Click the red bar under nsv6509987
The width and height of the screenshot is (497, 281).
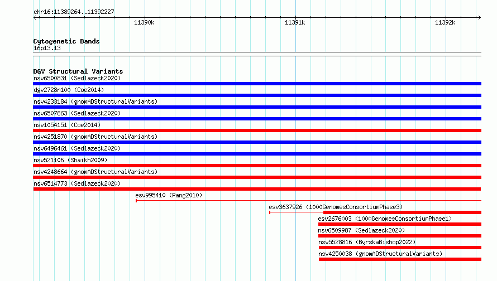tap(400, 236)
